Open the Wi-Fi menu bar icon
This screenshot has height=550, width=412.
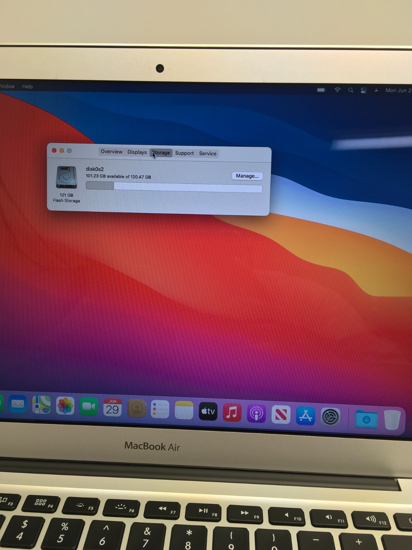[x=337, y=90]
